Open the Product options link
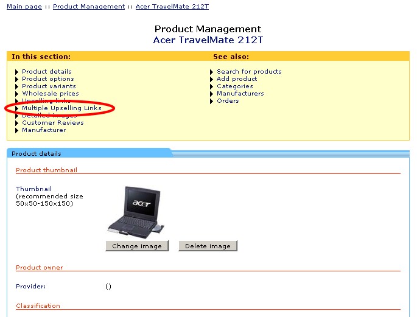This screenshot has width=417, height=317. tap(48, 79)
